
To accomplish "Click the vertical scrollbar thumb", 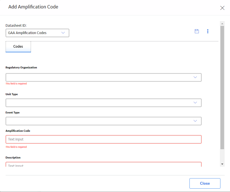I will [222, 88].
